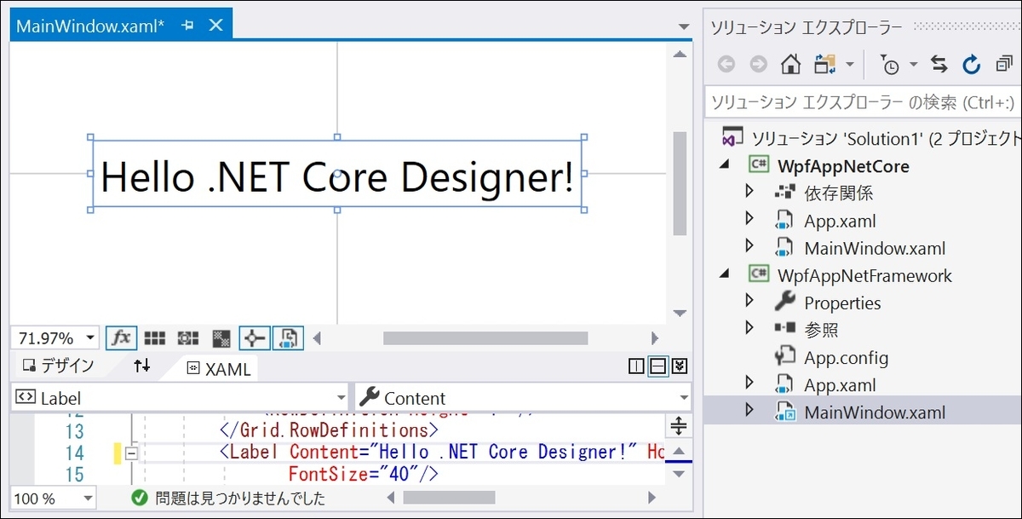
Task: Enable snapping to gridlines
Action: pyautogui.click(x=187, y=337)
